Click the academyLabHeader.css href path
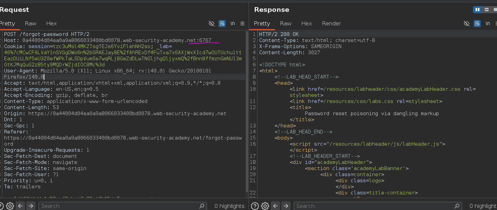The image size is (497, 210). (x=392, y=89)
